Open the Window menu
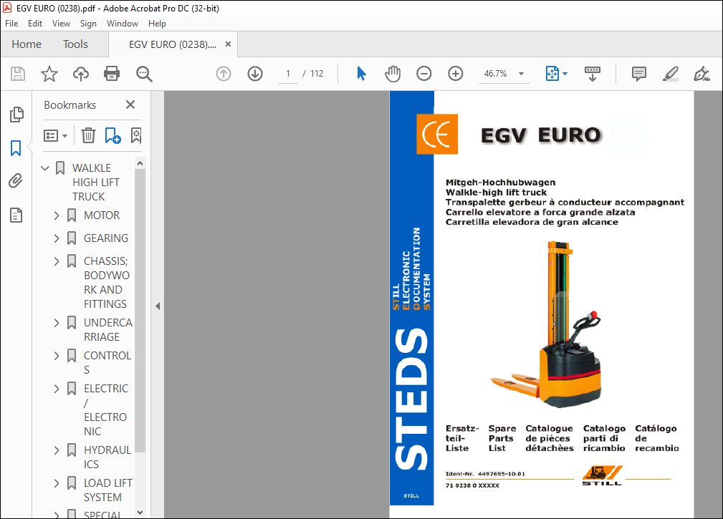723x519 pixels. 123,24
